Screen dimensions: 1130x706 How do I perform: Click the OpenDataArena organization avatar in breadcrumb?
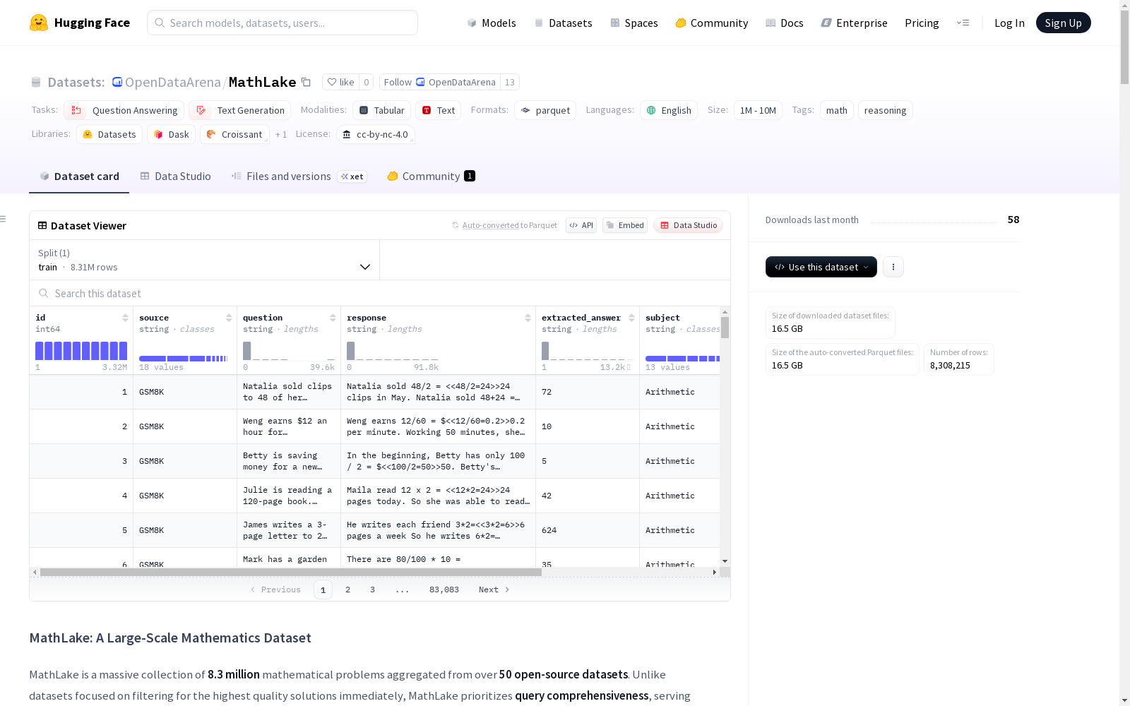(117, 82)
